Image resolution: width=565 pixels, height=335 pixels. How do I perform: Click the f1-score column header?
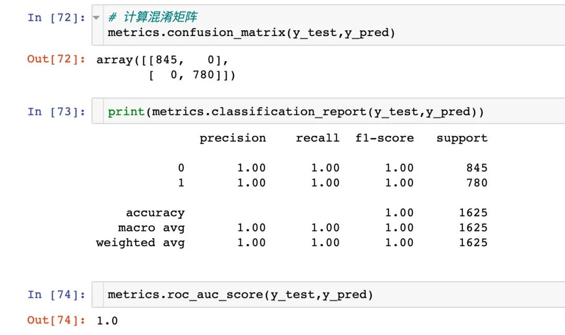click(x=385, y=138)
